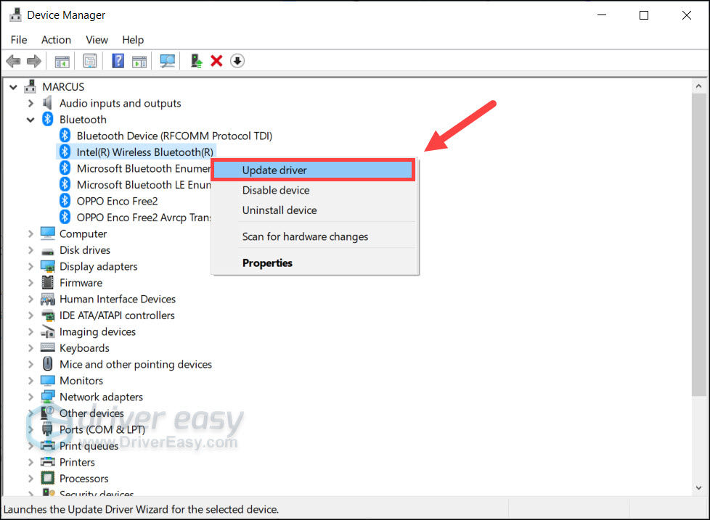Select the OPPO Enco Free2 Bluetooth device
This screenshot has height=520, width=710.
coord(117,201)
